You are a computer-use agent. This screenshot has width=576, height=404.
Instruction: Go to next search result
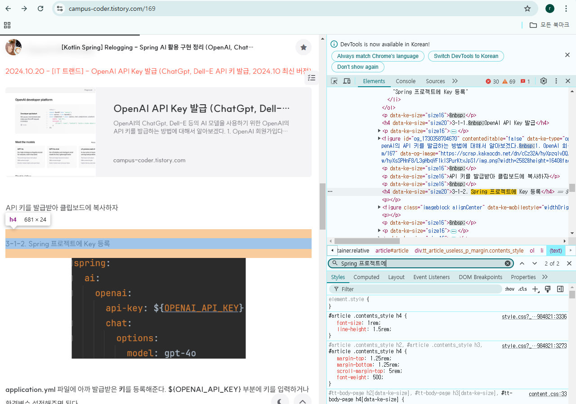click(x=535, y=263)
